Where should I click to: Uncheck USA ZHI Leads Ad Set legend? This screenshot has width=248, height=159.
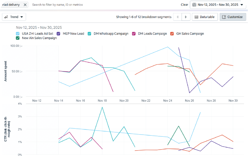pos(18,34)
